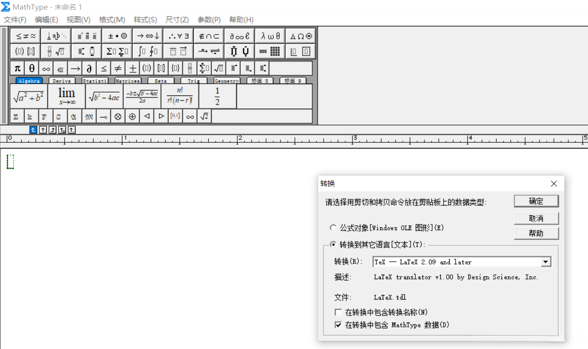The width and height of the screenshot is (588, 349).
Task: Click the 帮助 button for help
Action: point(536,233)
